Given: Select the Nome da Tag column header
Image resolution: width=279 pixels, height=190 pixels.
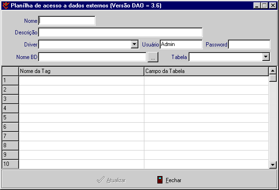Looking at the screenshot, I should (x=81, y=71).
